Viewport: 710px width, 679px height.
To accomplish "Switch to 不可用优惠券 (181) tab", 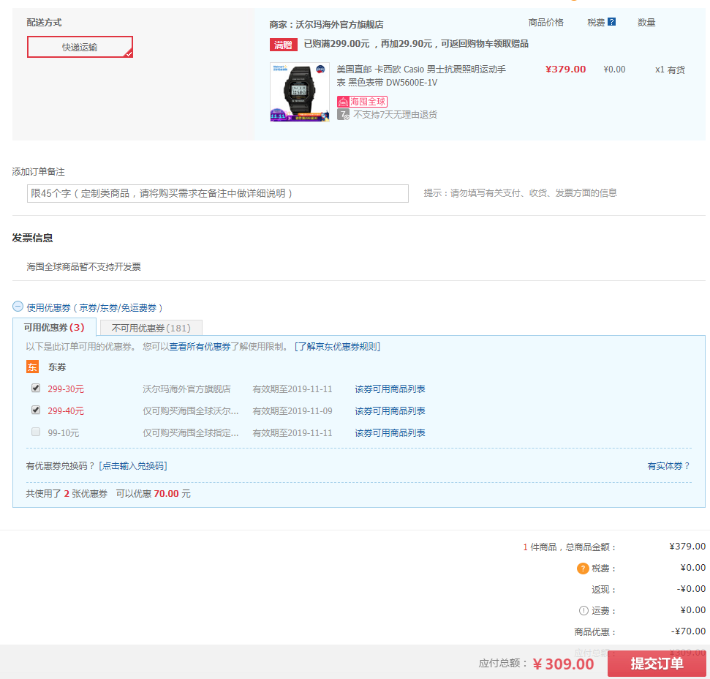I will [x=151, y=328].
